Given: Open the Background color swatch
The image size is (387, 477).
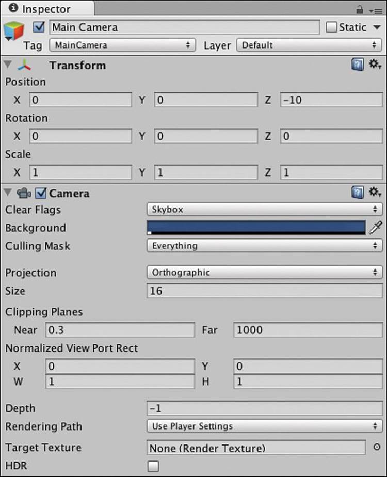Looking at the screenshot, I should pos(256,228).
